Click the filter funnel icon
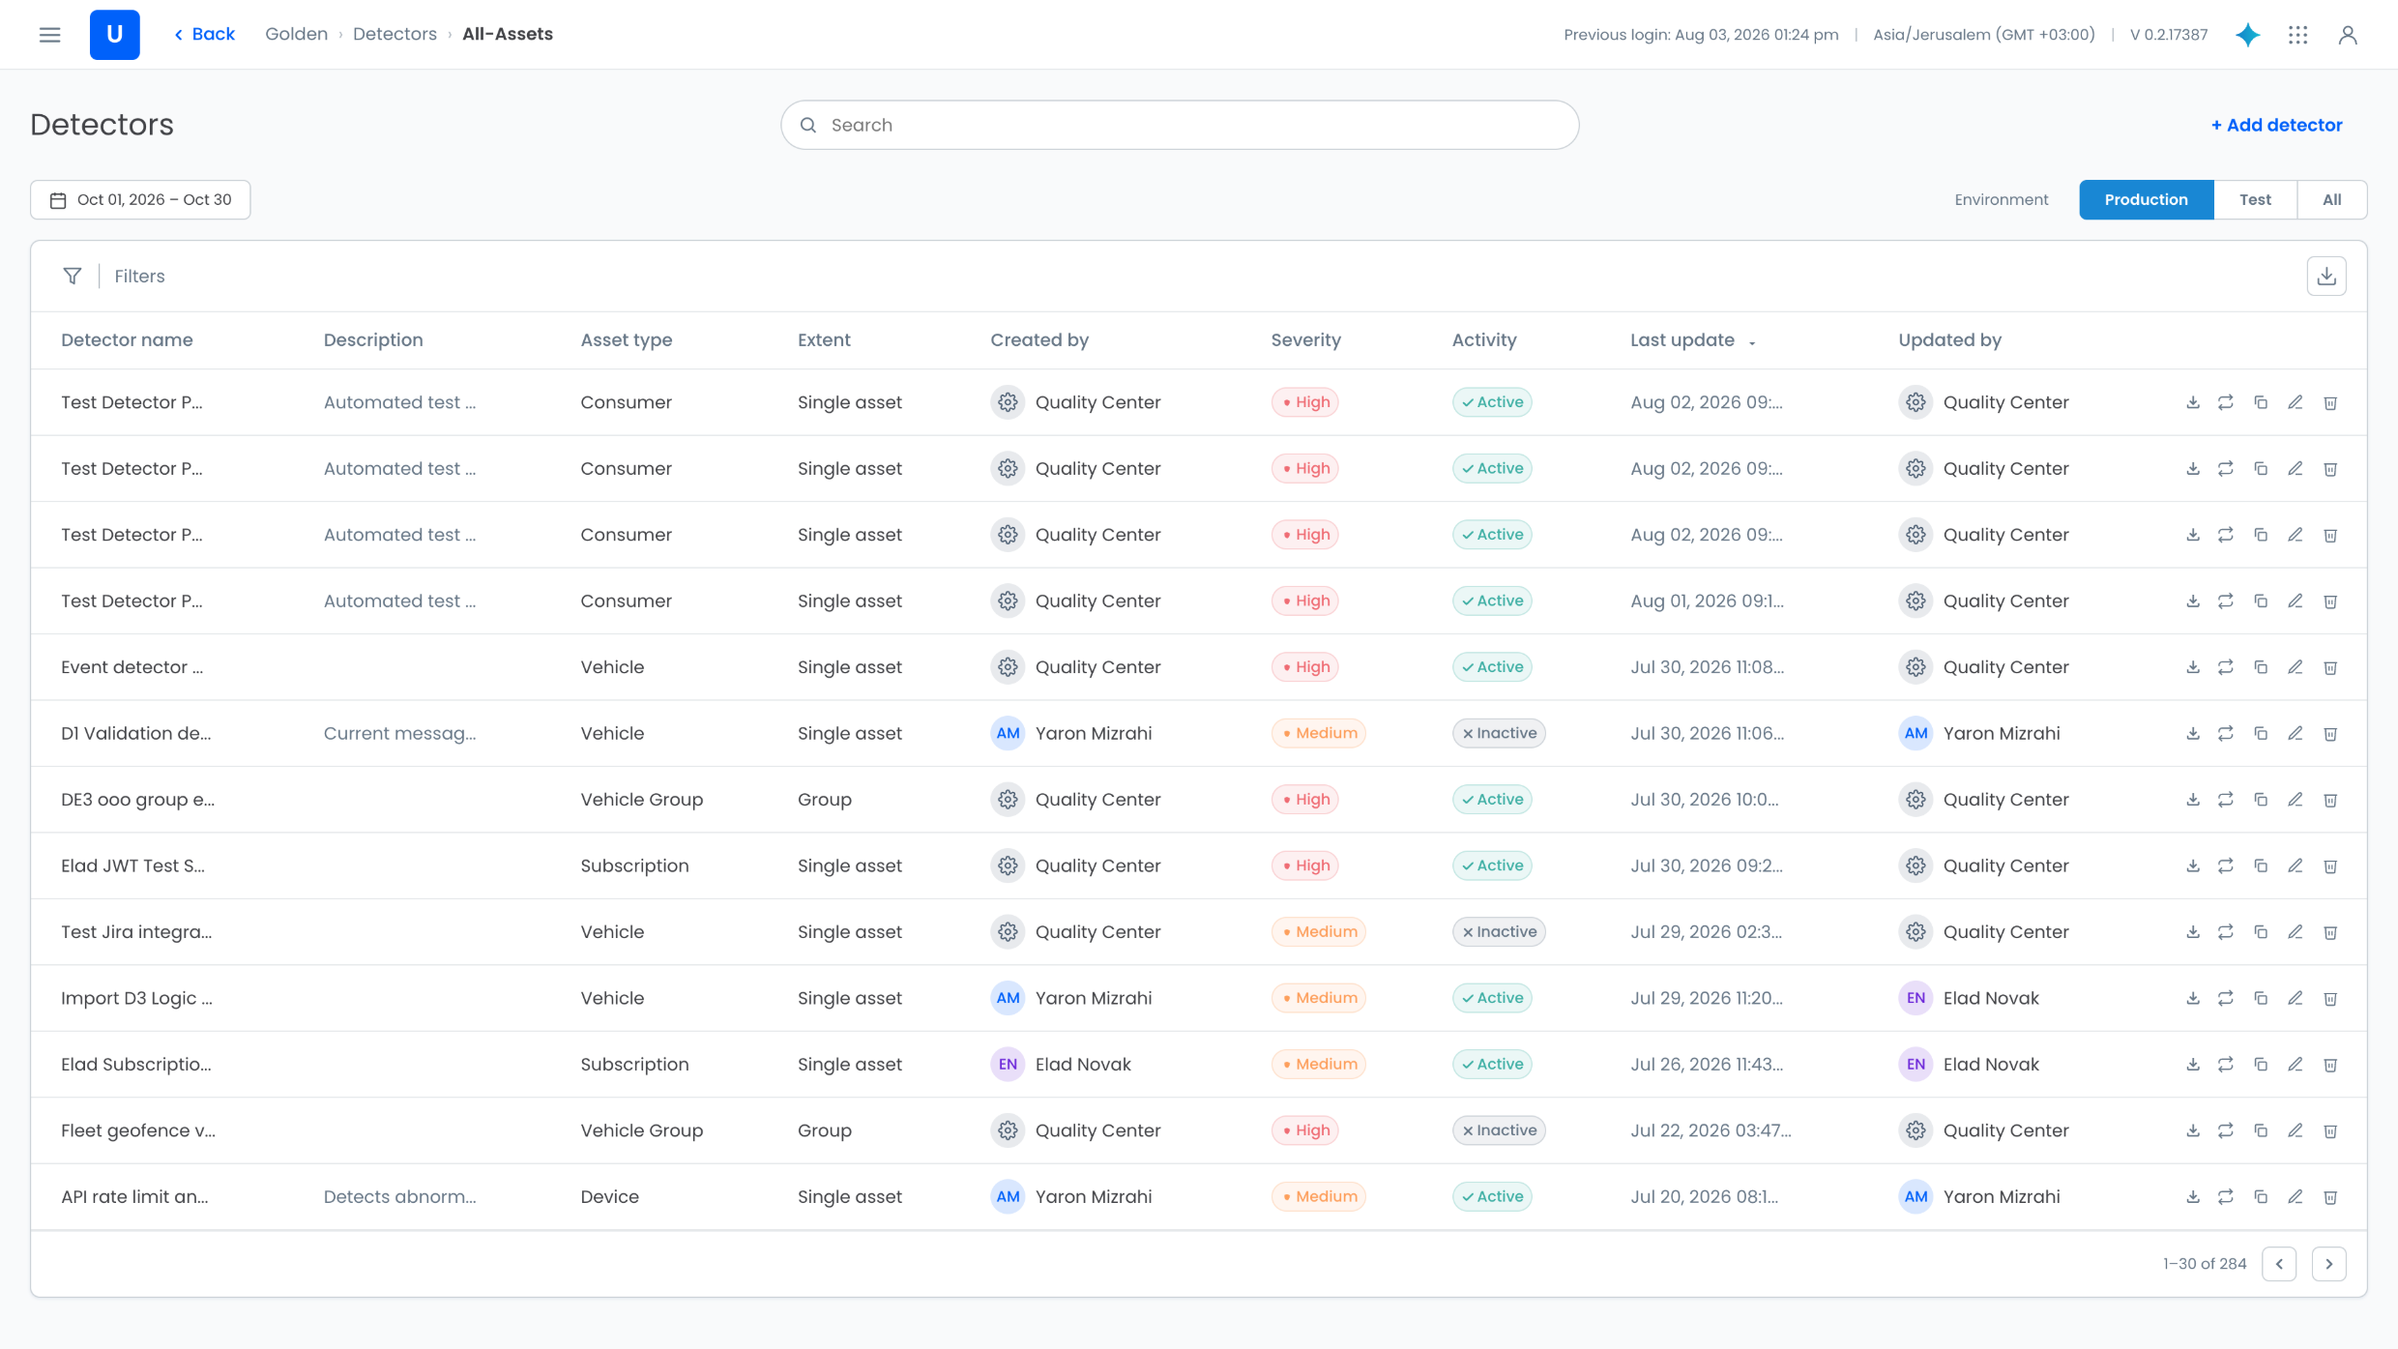Image resolution: width=2398 pixels, height=1349 pixels. [x=73, y=277]
